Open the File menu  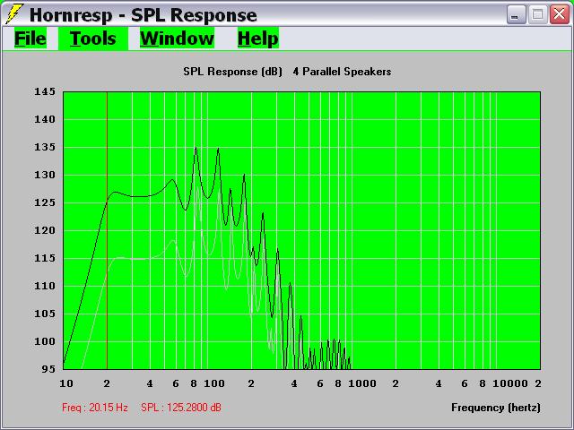pos(30,39)
